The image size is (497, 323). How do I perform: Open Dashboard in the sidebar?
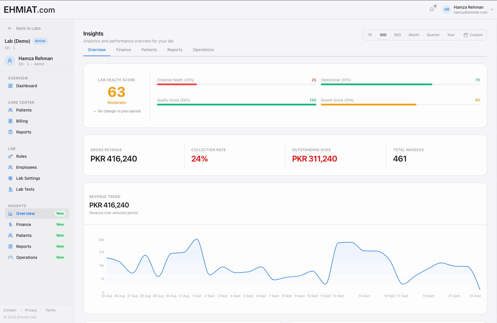(x=37, y=86)
